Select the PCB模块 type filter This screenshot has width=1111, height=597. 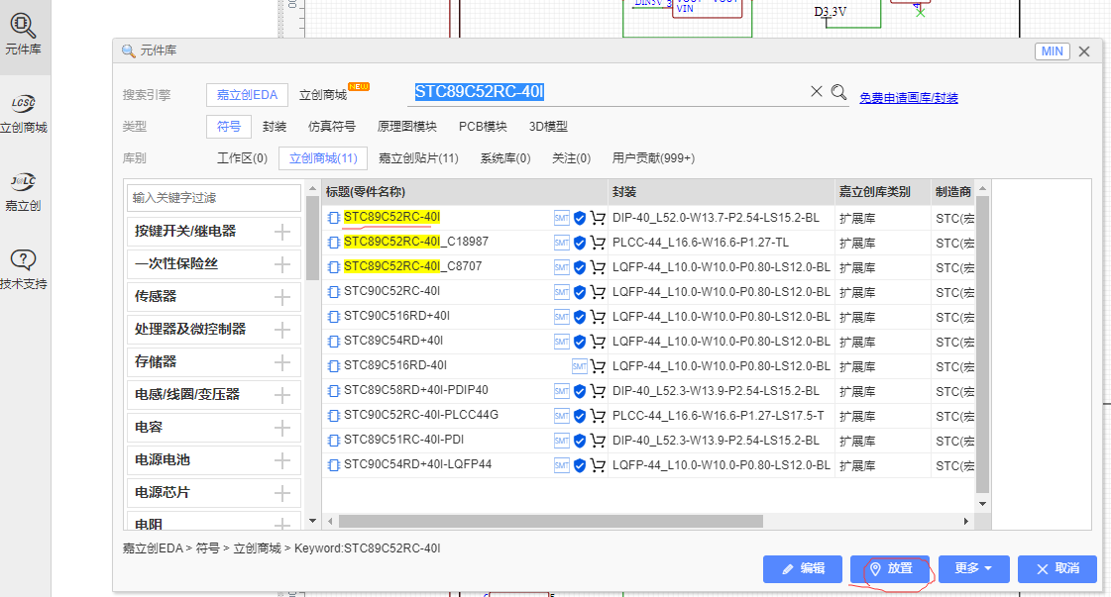coord(483,127)
